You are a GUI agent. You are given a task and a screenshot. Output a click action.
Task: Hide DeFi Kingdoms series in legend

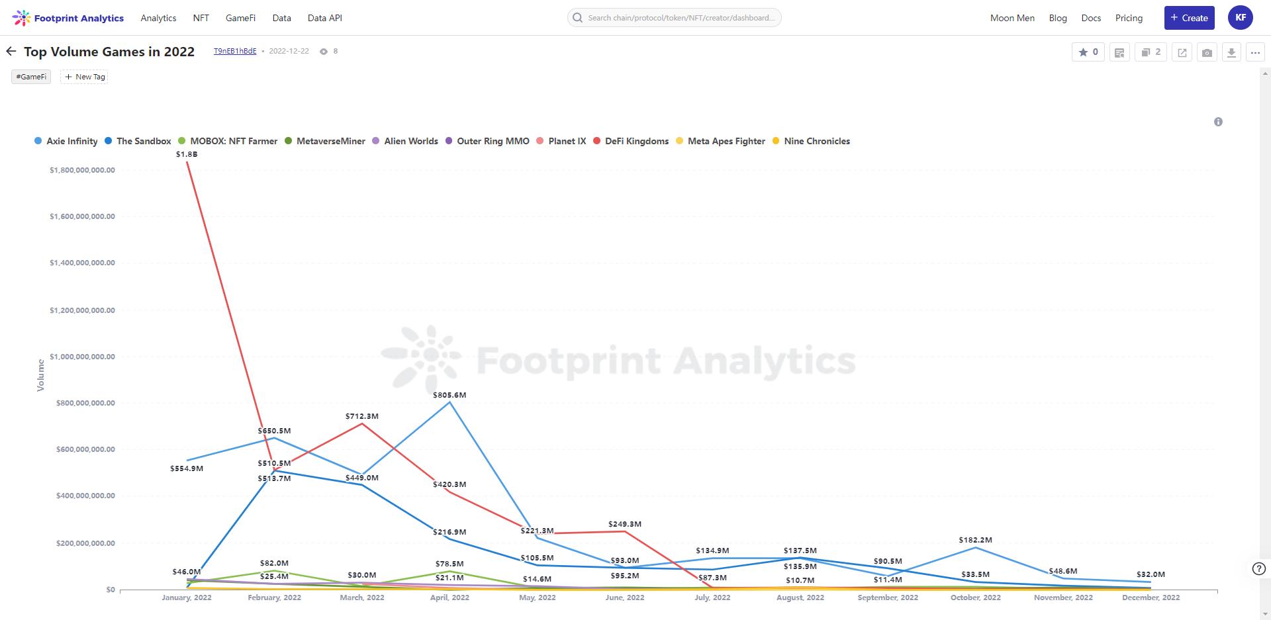click(x=631, y=141)
